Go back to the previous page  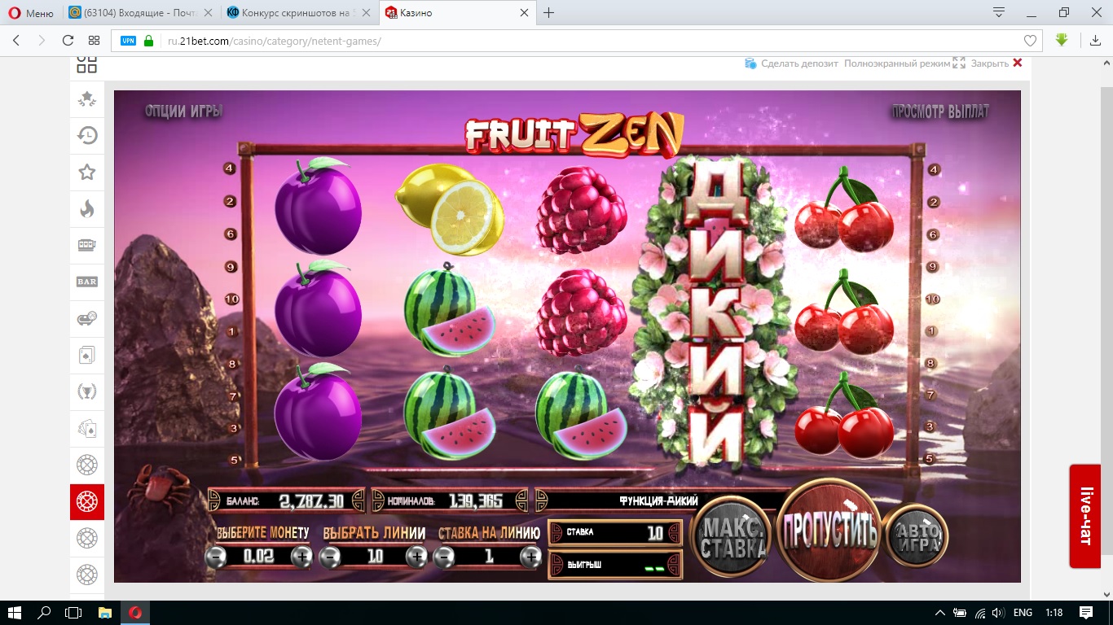click(x=16, y=41)
